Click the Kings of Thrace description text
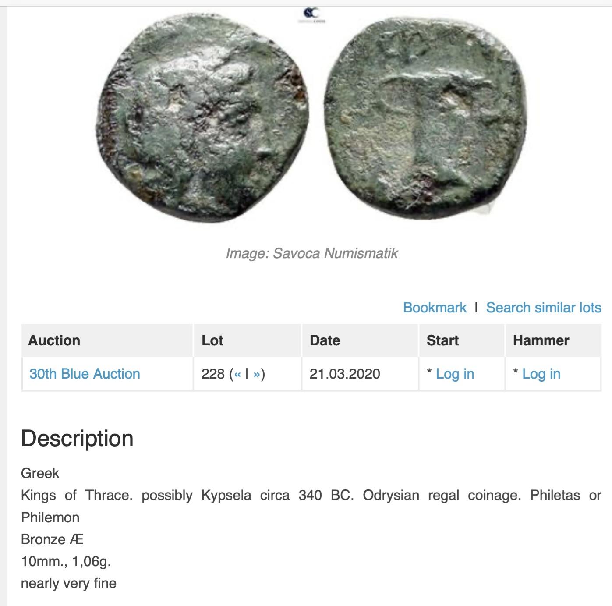The image size is (612, 606). coord(311,506)
